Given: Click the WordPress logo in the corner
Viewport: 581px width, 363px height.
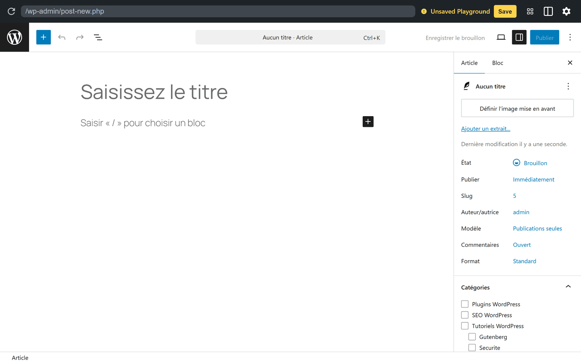Looking at the screenshot, I should pos(15,37).
